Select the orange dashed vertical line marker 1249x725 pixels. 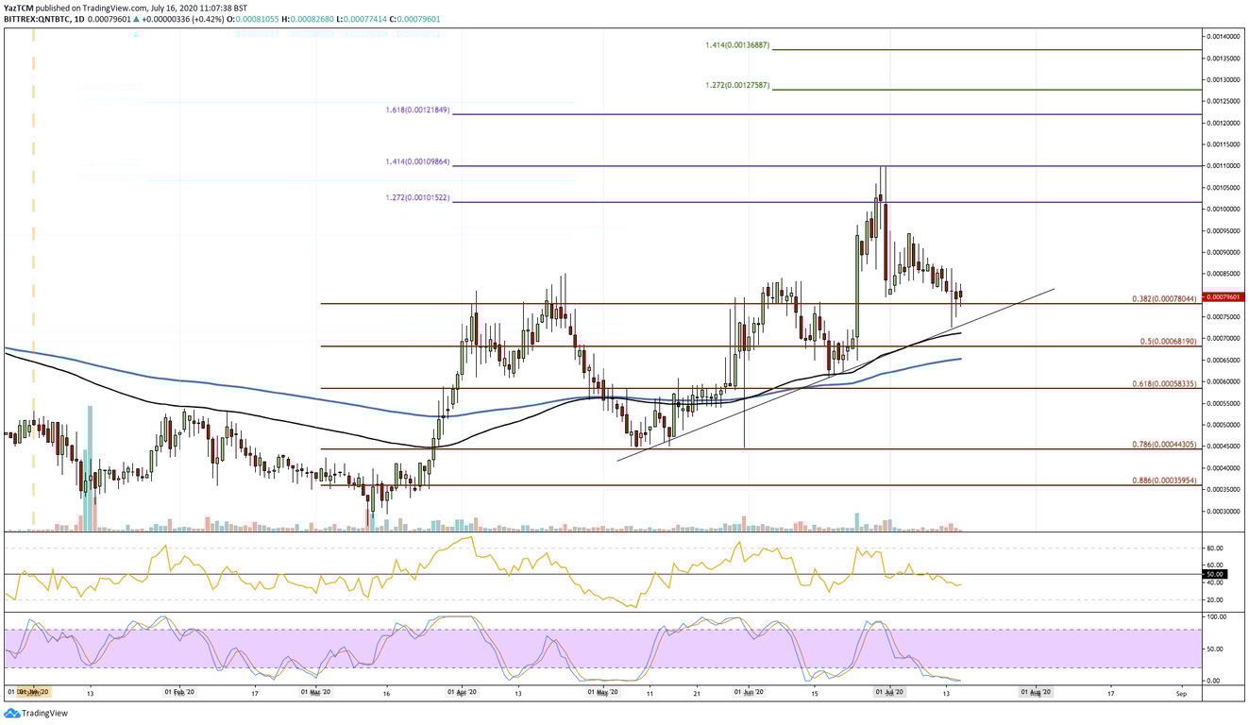[34, 283]
